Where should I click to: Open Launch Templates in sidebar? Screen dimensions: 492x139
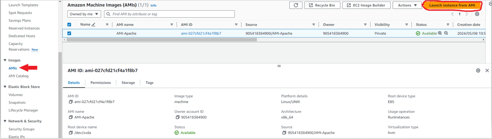23,5
